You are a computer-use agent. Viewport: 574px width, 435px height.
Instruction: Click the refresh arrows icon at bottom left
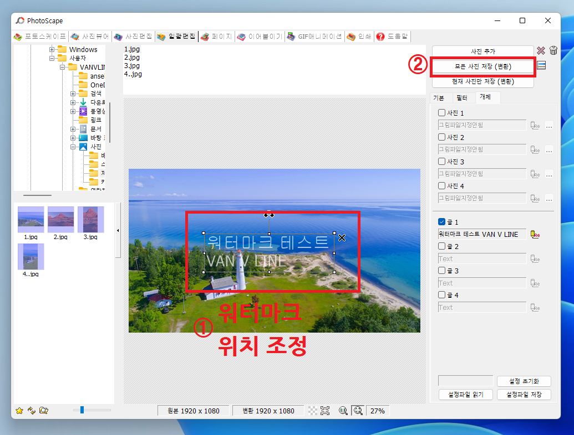point(32,411)
